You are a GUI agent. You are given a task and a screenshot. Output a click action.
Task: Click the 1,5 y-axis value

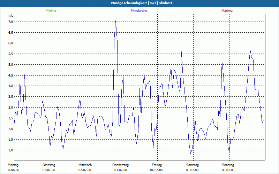coord(11,140)
